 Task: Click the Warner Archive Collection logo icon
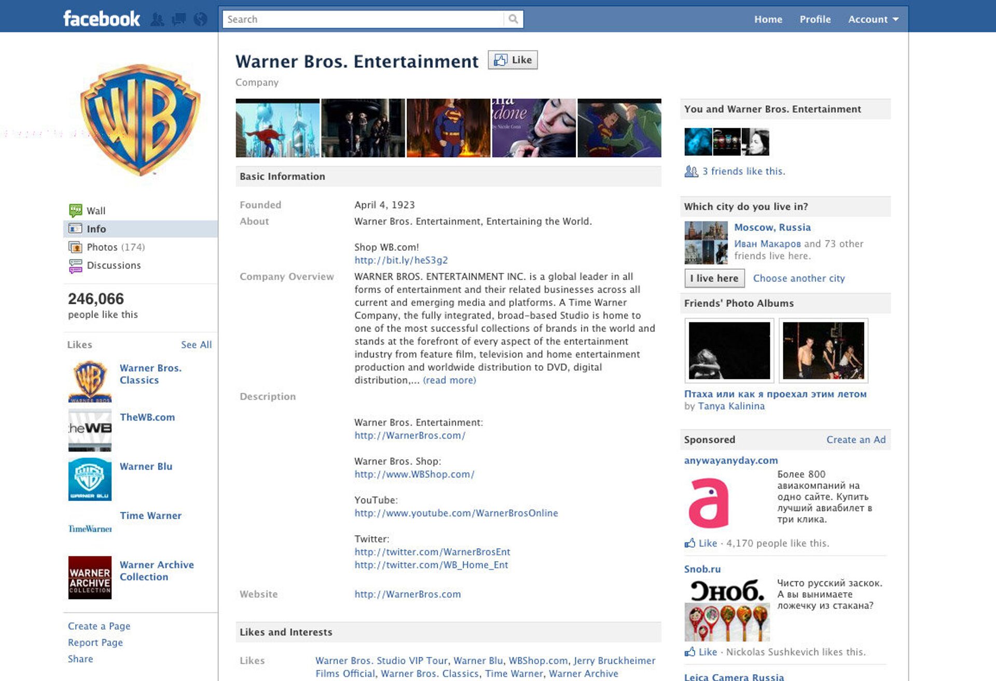point(90,577)
